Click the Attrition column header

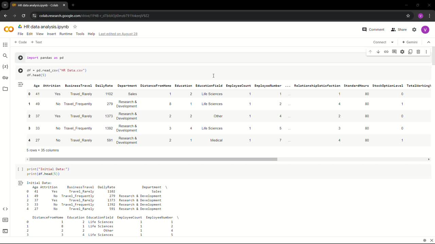coord(52,86)
